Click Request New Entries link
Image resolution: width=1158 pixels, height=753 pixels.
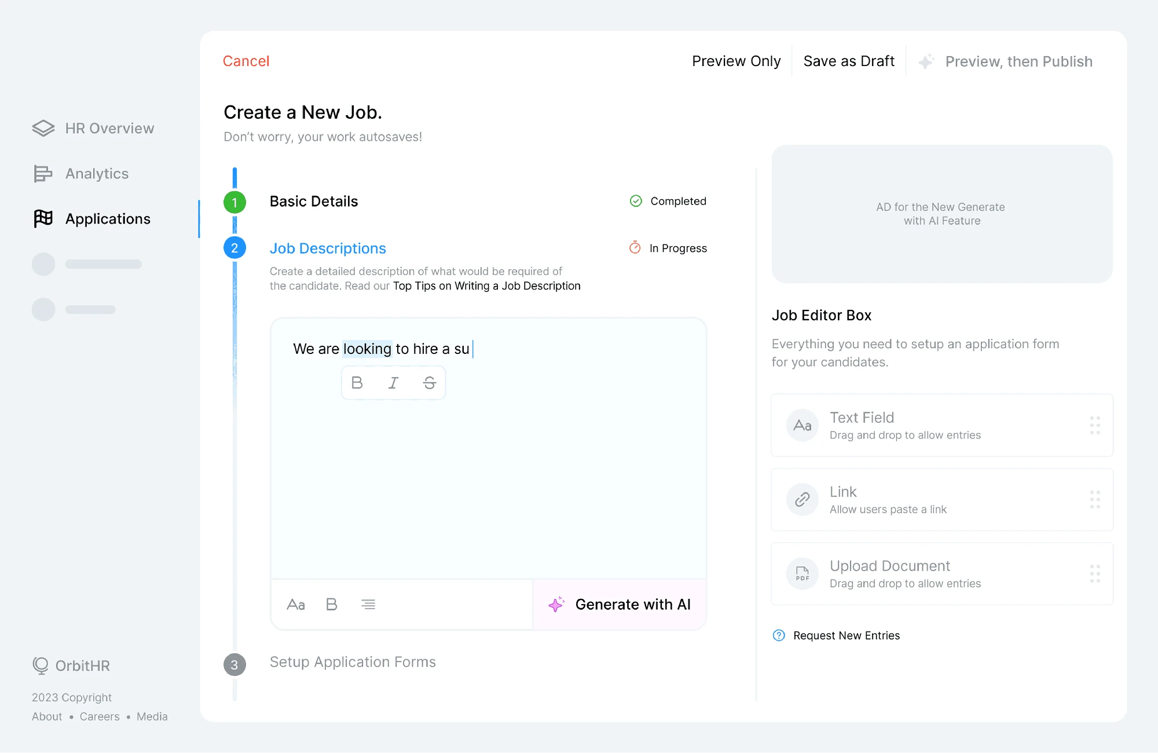(846, 635)
